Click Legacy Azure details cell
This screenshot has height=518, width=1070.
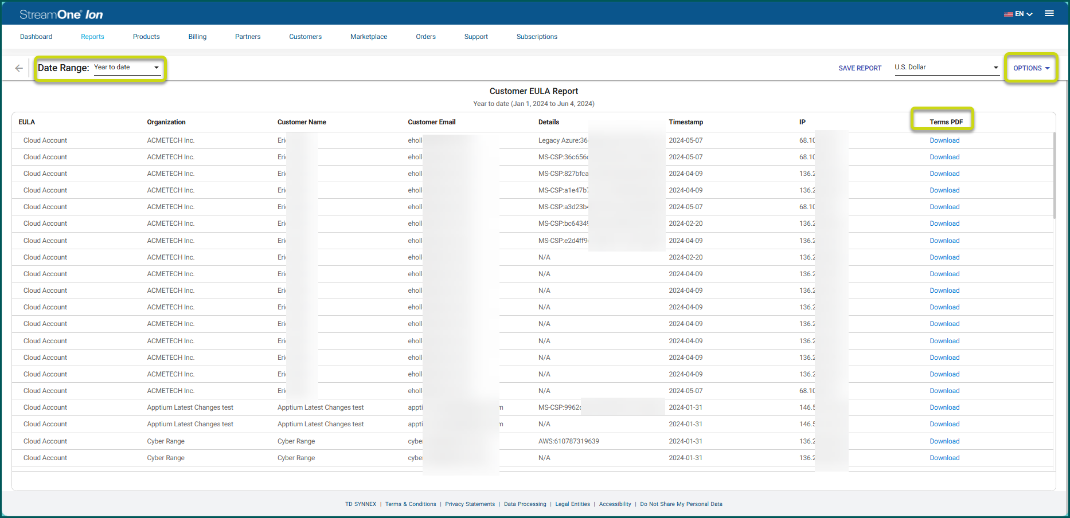(x=563, y=140)
